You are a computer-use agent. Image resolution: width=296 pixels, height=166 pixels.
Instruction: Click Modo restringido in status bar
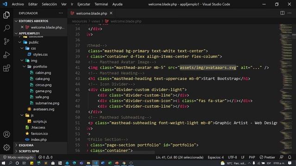[x=18, y=157]
